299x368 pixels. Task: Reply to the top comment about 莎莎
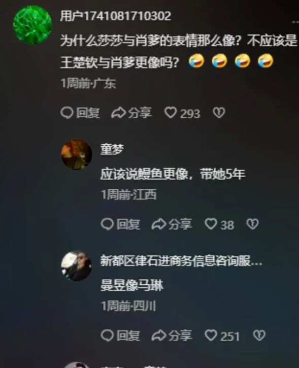point(80,113)
